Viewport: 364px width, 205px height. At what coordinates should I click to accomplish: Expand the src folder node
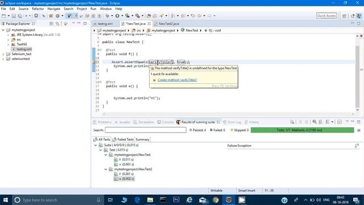tap(8, 40)
